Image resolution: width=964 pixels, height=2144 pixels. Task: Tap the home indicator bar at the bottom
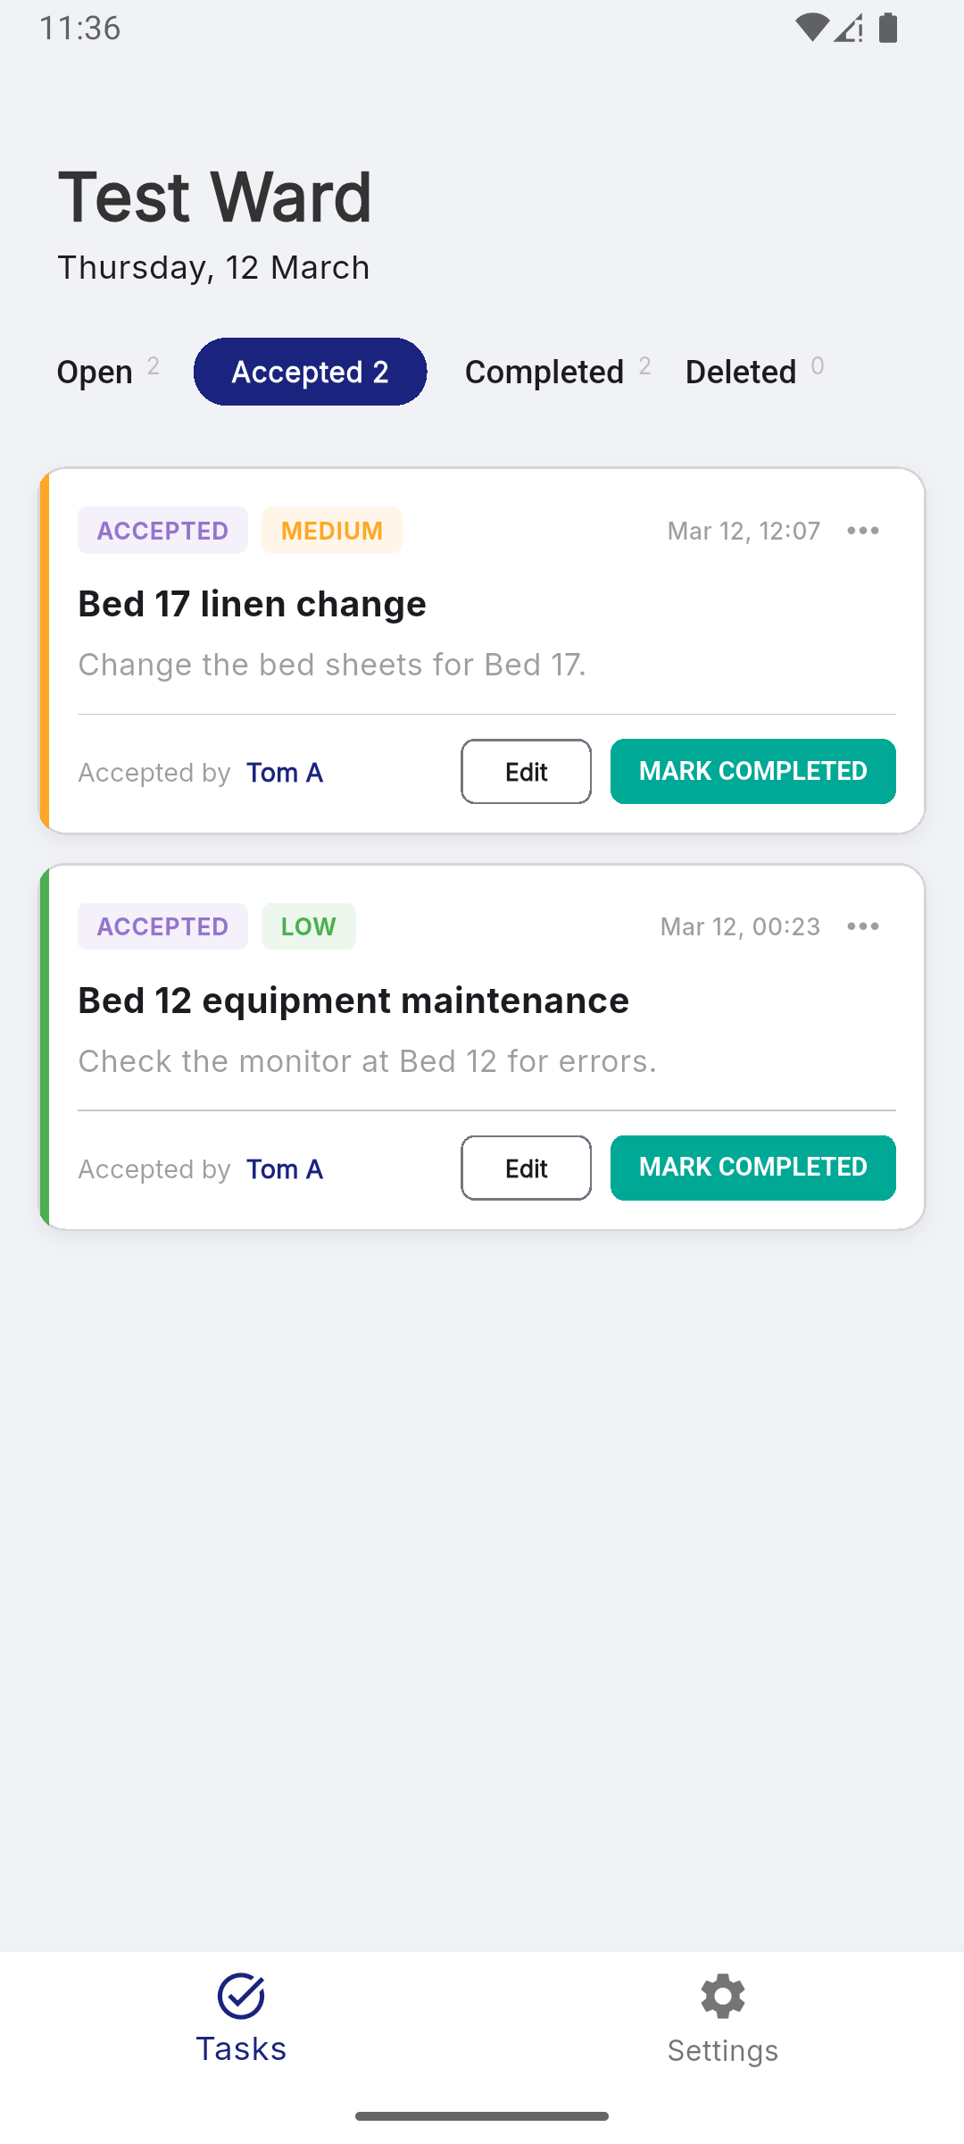pos(482,2115)
